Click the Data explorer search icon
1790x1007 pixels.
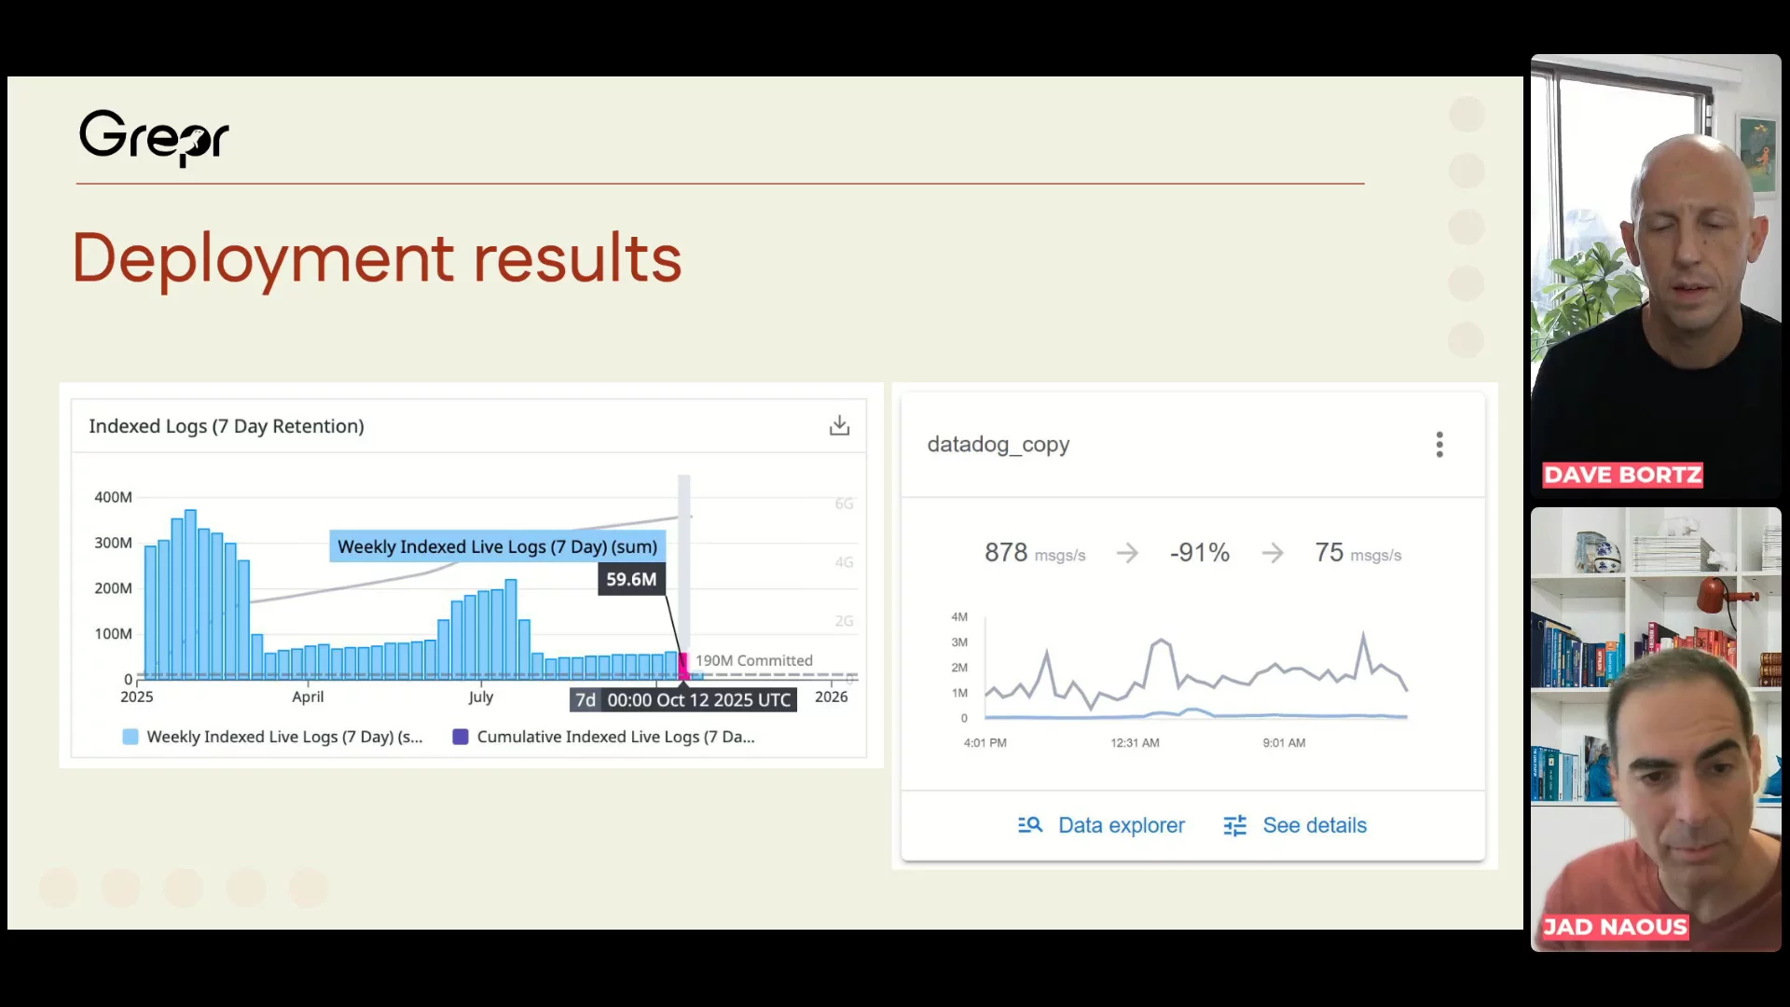1029,825
